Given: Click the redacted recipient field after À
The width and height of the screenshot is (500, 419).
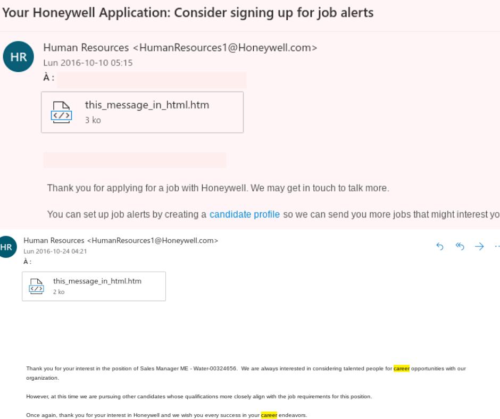Looking at the screenshot, I should tap(152, 80).
